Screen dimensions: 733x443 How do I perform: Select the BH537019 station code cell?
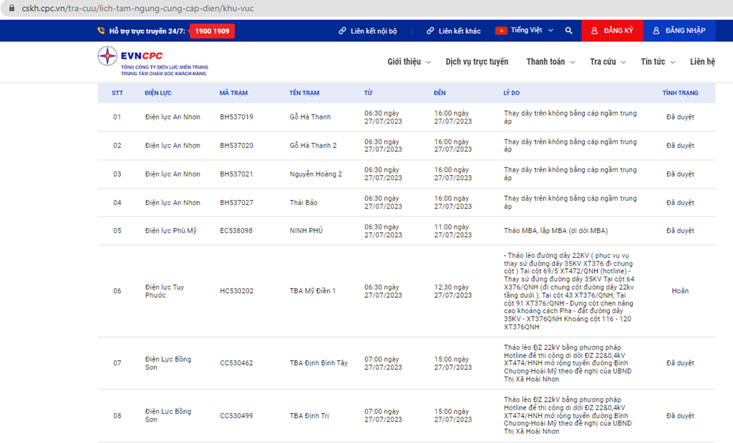[x=236, y=116]
